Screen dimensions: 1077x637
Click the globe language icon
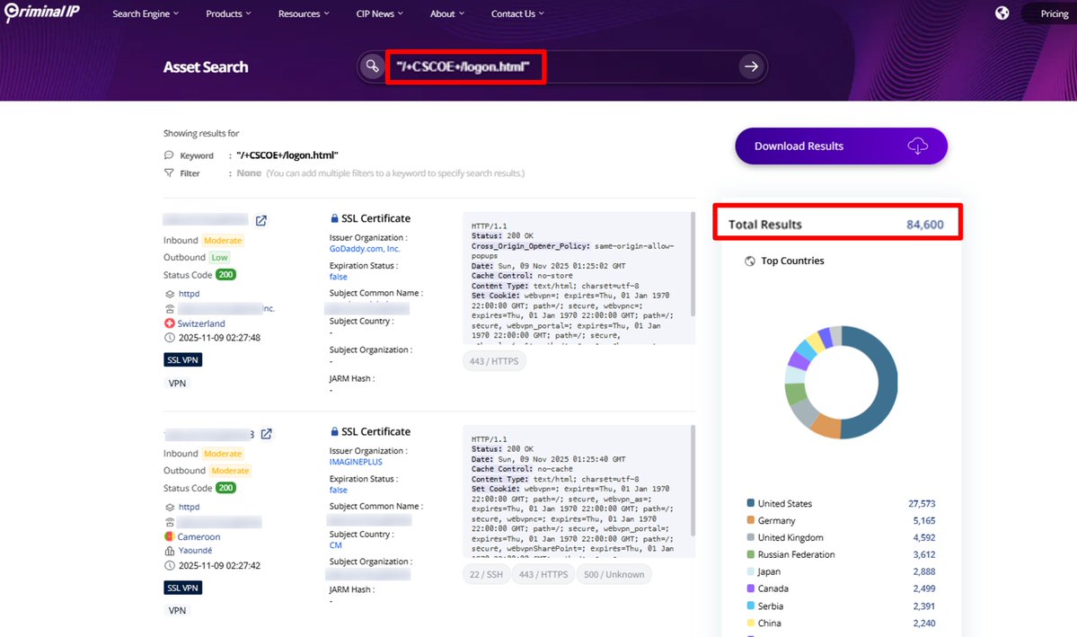point(1002,13)
